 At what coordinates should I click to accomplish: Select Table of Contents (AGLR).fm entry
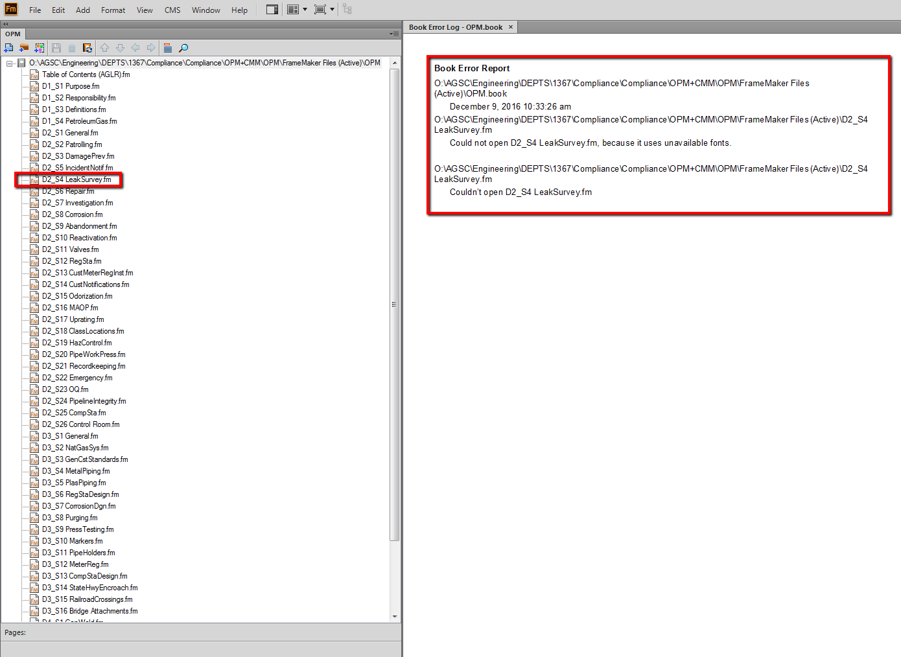[86, 75]
